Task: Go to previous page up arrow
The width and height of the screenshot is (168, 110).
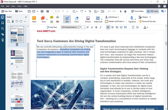Action: pyautogui.click(x=63, y=11)
